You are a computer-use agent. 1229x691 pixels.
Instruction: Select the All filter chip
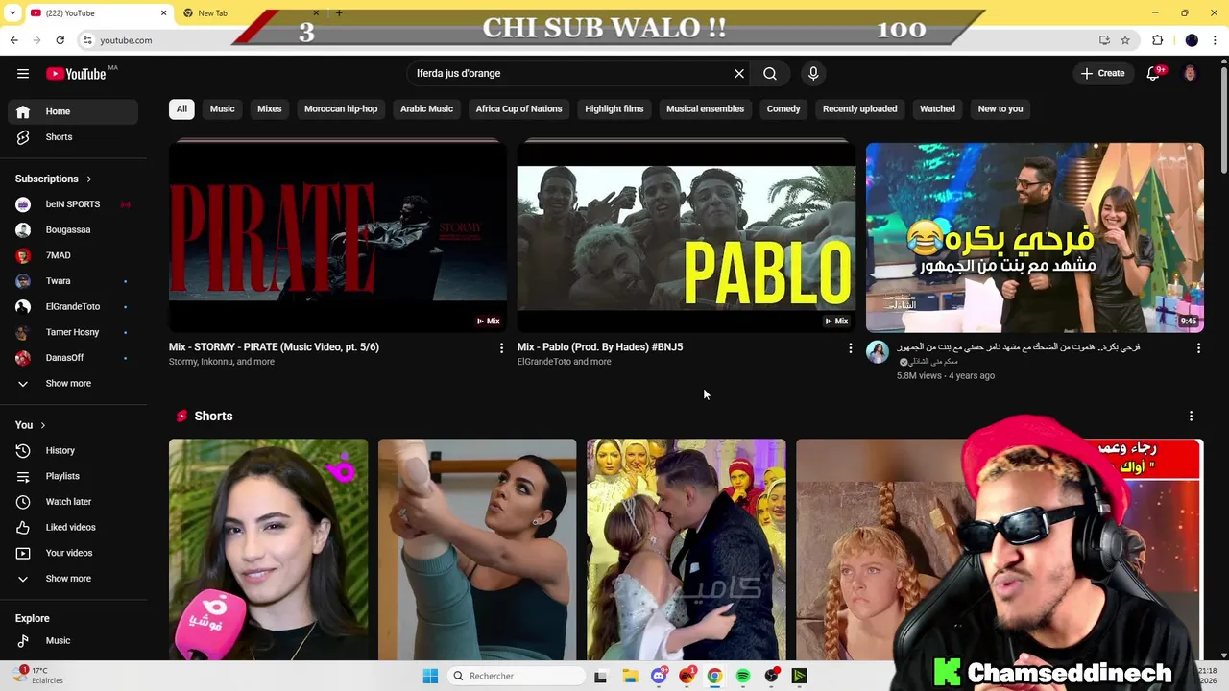tap(181, 109)
